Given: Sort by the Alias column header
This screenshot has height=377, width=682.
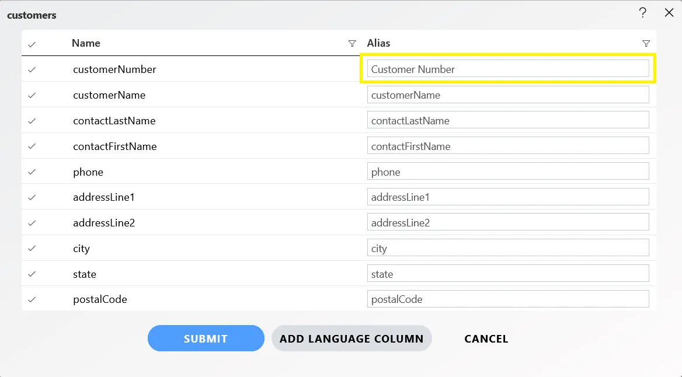Looking at the screenshot, I should (378, 43).
